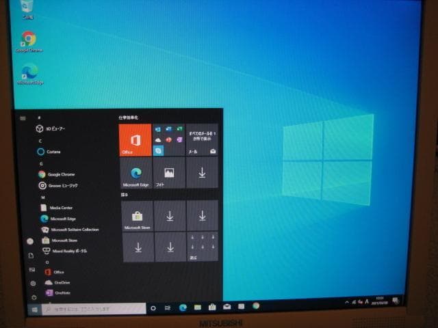Launch Microsoft Edge from app list
438x328 pixels.
[x=58, y=219]
